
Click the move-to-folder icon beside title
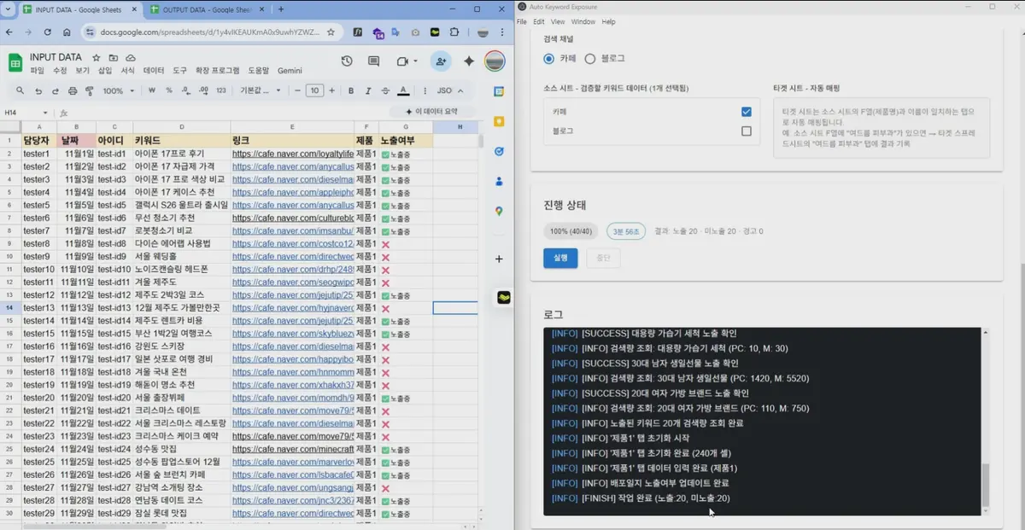tap(113, 57)
